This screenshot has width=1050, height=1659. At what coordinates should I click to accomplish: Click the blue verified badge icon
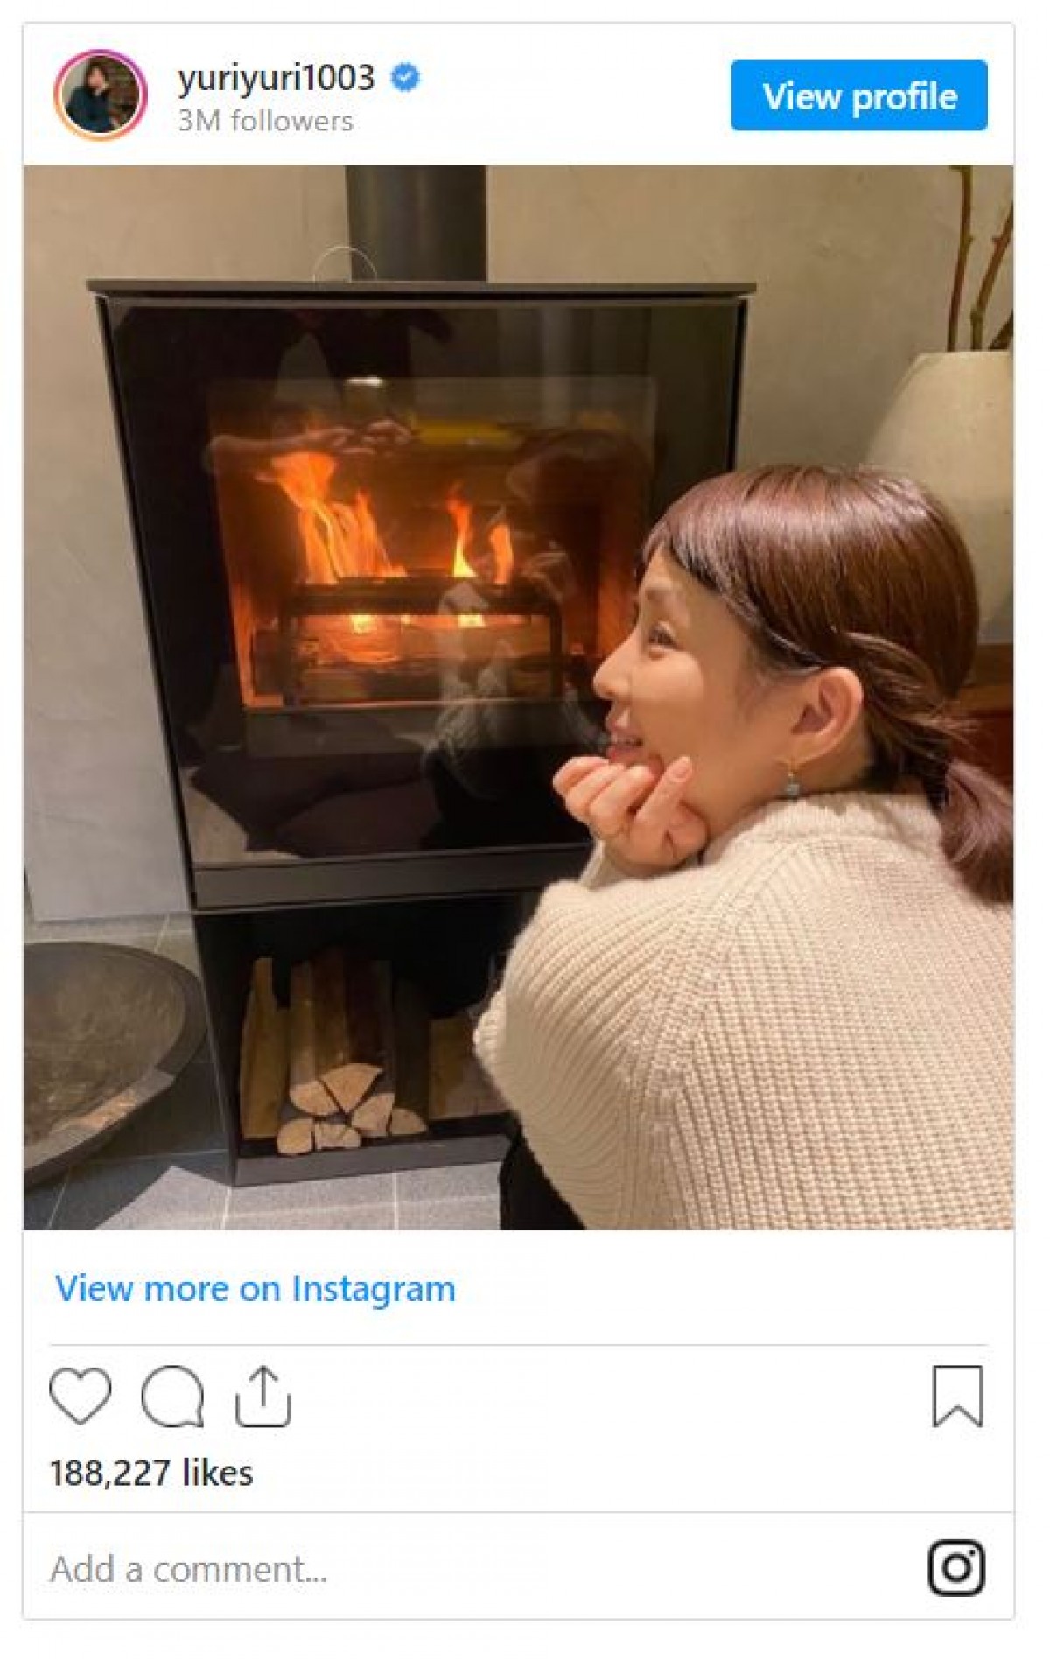pos(404,78)
